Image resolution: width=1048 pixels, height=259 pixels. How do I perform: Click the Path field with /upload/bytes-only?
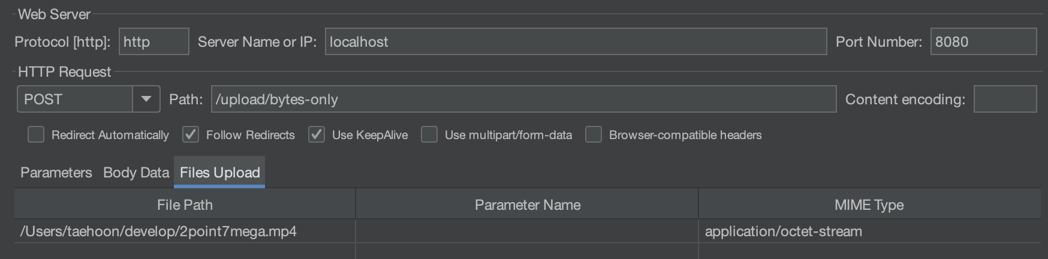point(523,99)
